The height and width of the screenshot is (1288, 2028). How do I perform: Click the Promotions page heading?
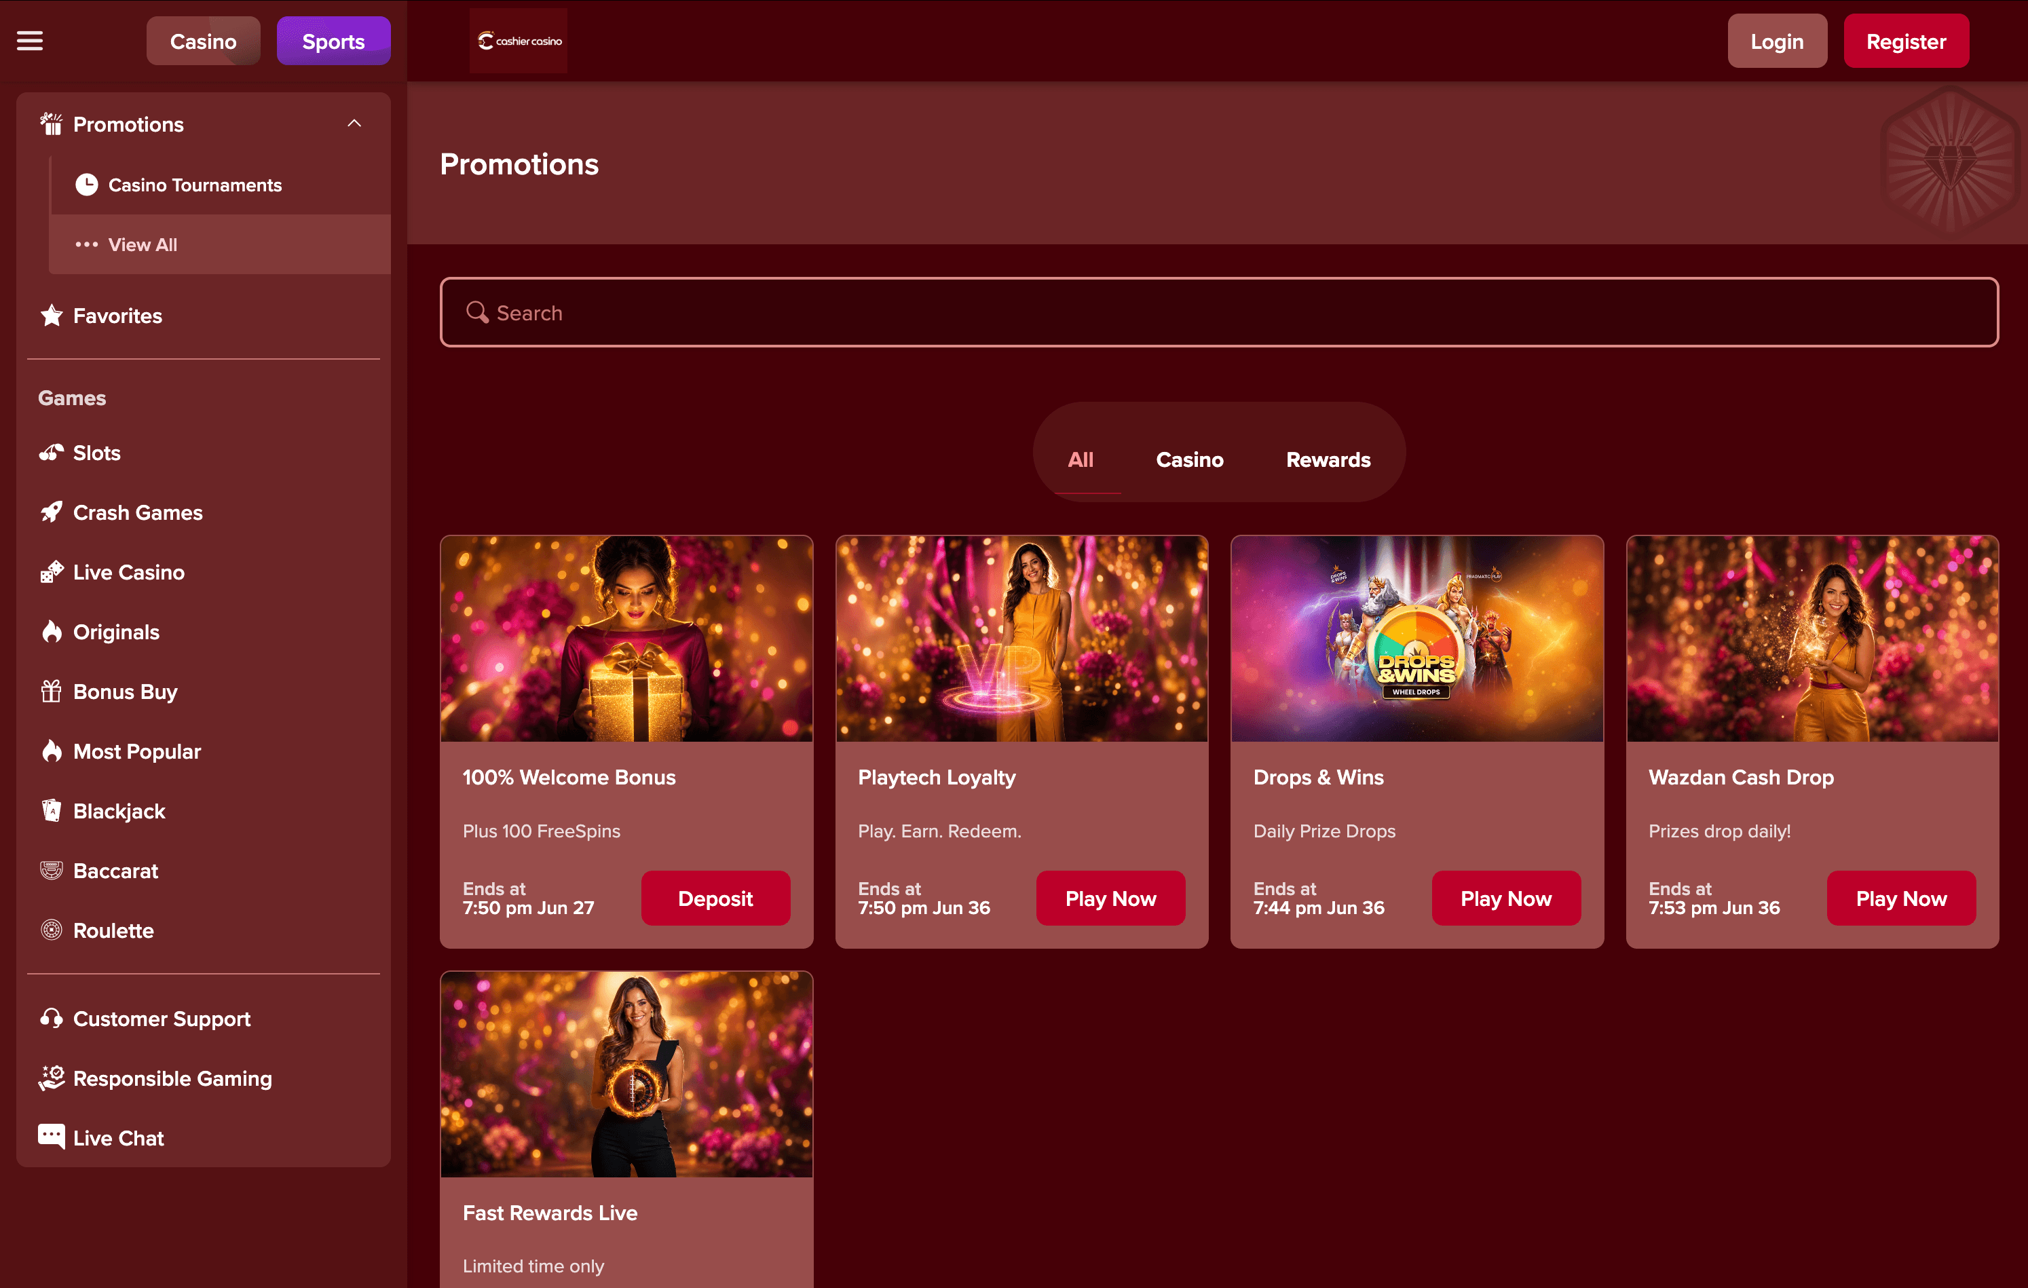(x=519, y=164)
